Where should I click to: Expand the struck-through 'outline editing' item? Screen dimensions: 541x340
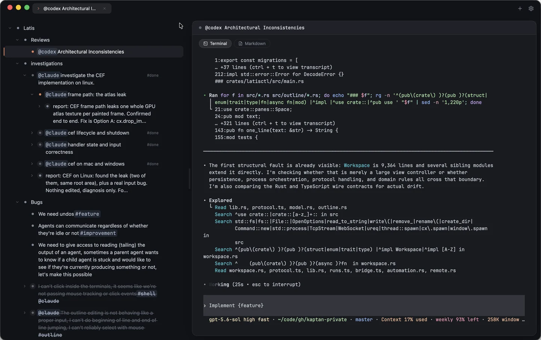pos(25,313)
